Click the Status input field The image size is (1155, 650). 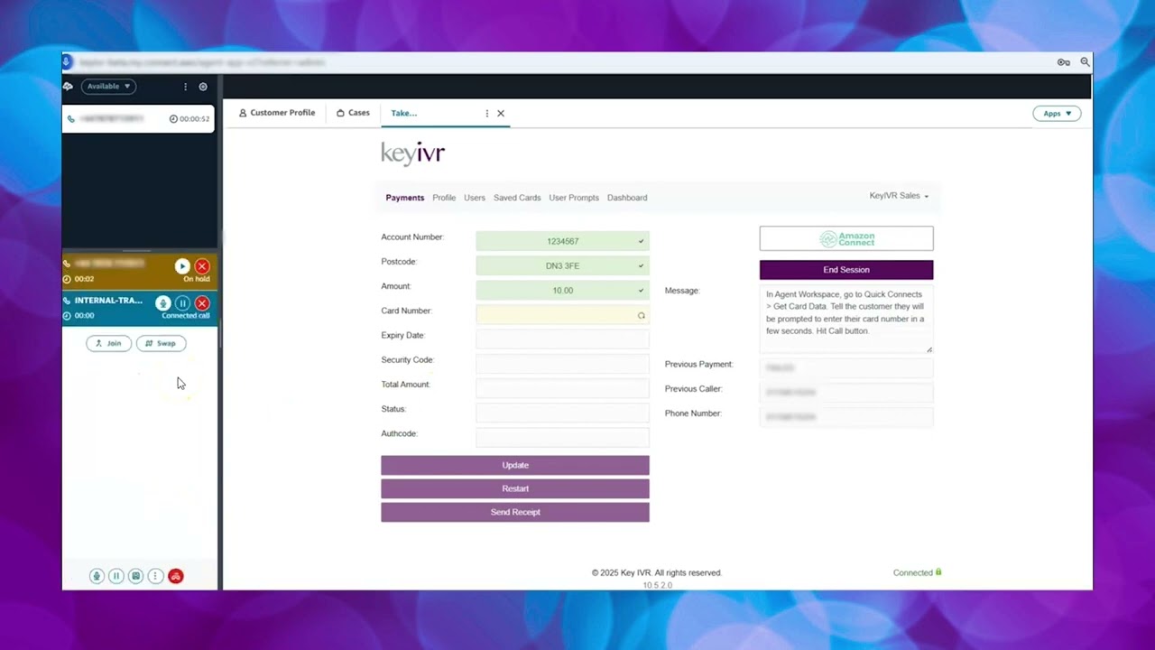tap(562, 413)
